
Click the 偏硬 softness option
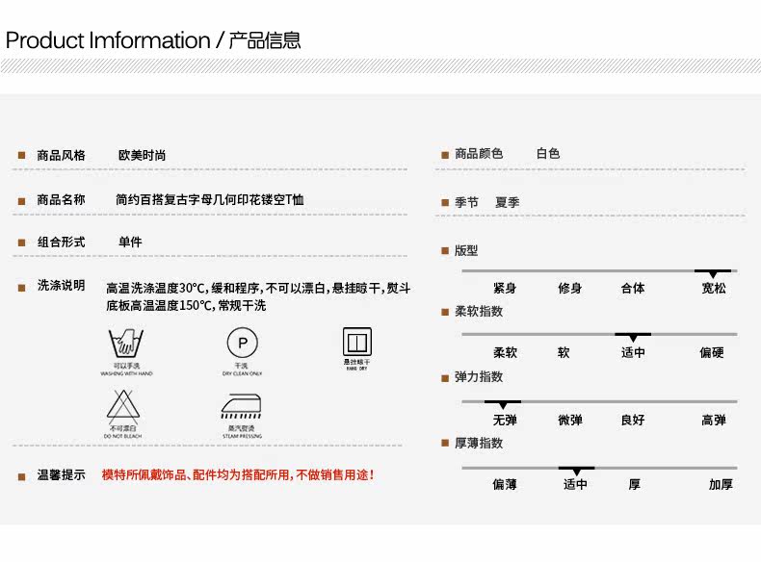click(x=712, y=352)
